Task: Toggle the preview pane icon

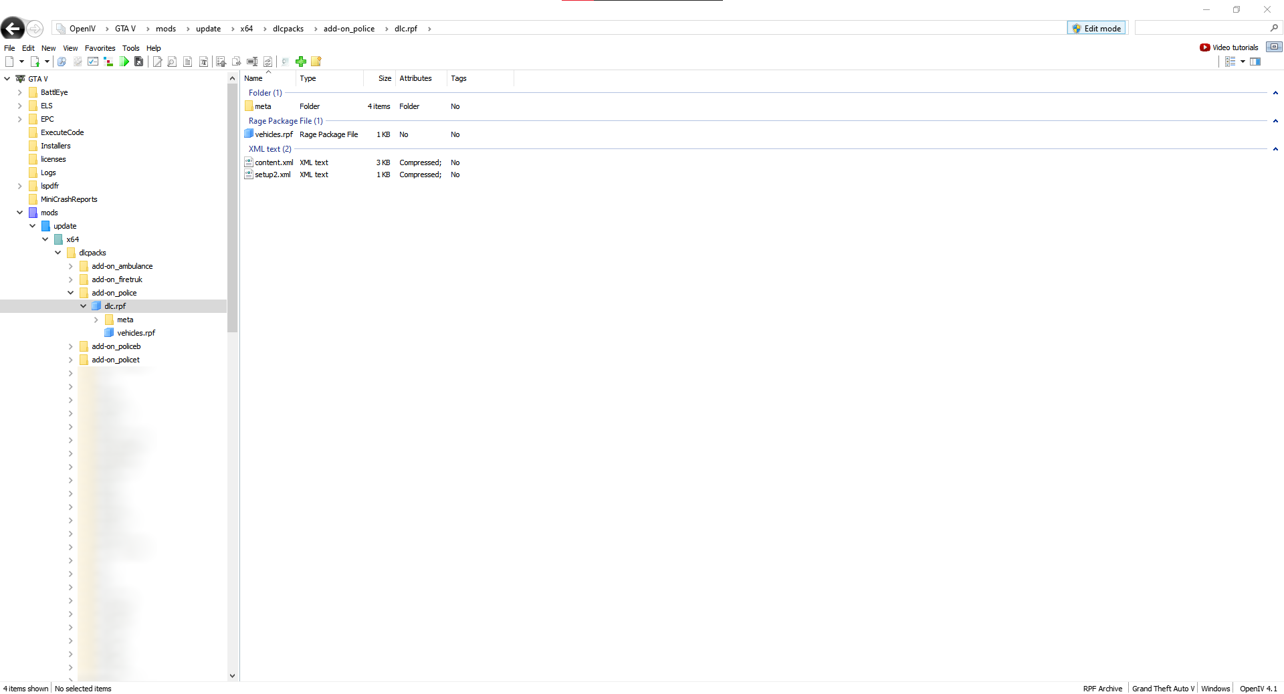Action: [x=1255, y=62]
